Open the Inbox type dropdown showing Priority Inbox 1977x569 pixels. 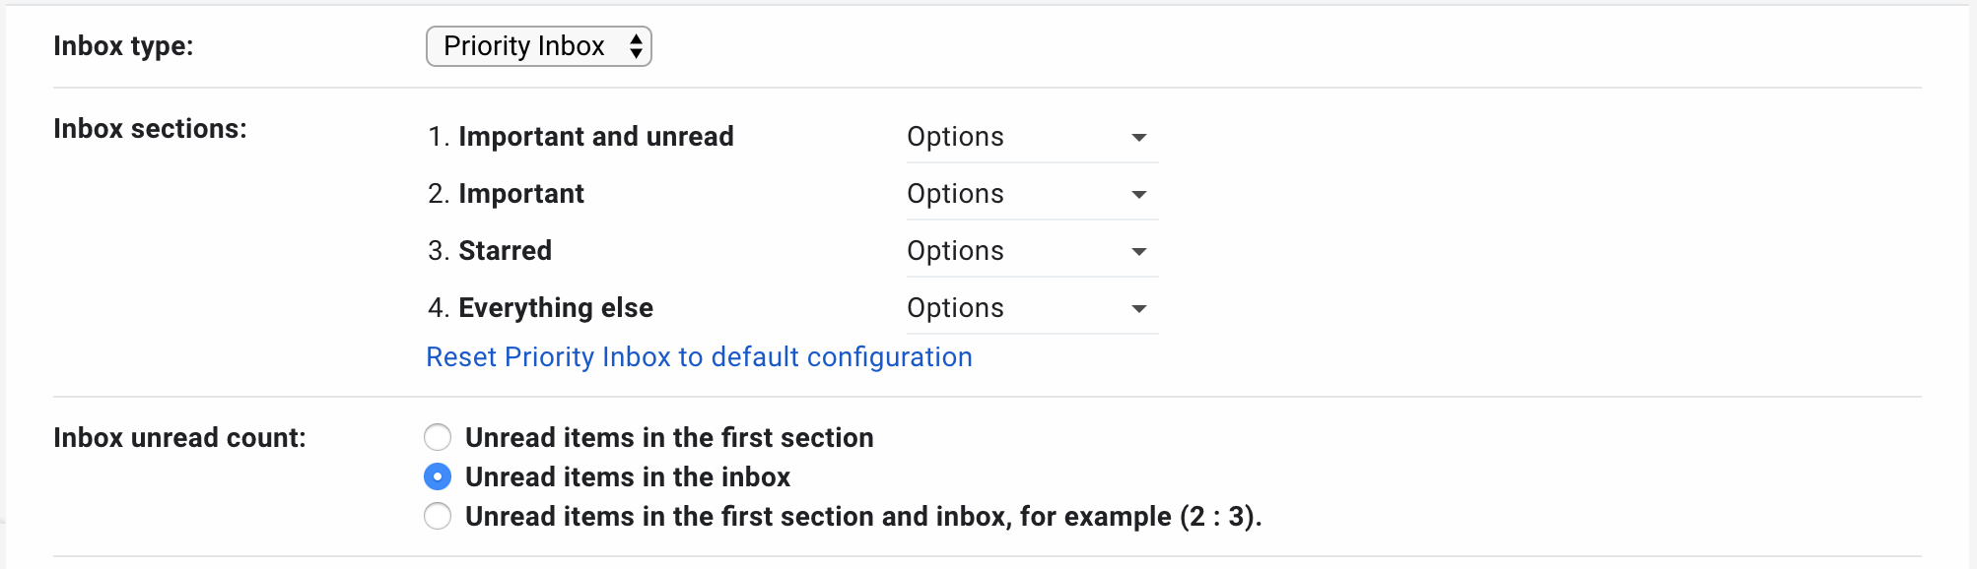coord(538,45)
